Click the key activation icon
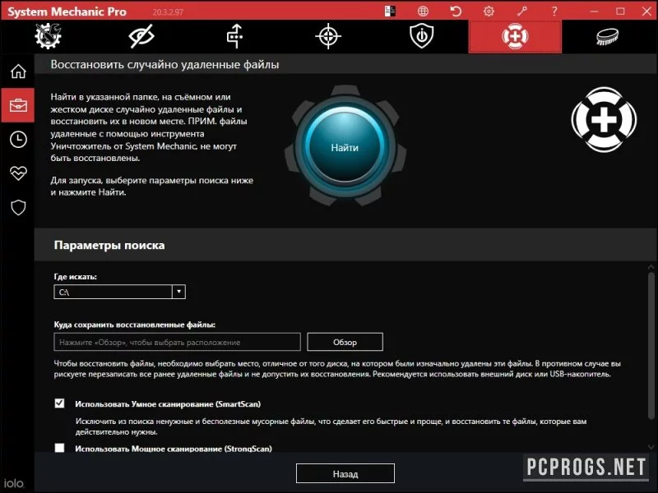This screenshot has height=493, width=658. pyautogui.click(x=521, y=11)
